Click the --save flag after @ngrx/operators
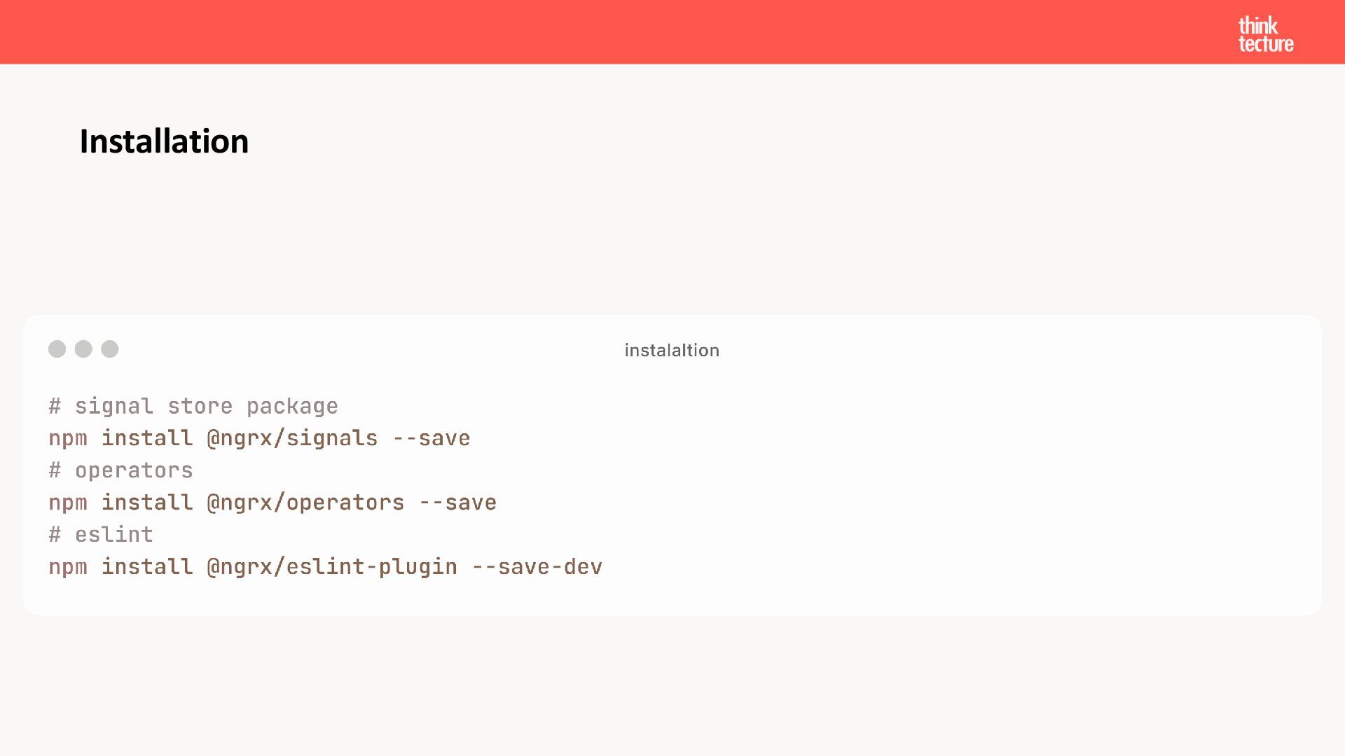This screenshot has width=1345, height=756. tap(457, 503)
